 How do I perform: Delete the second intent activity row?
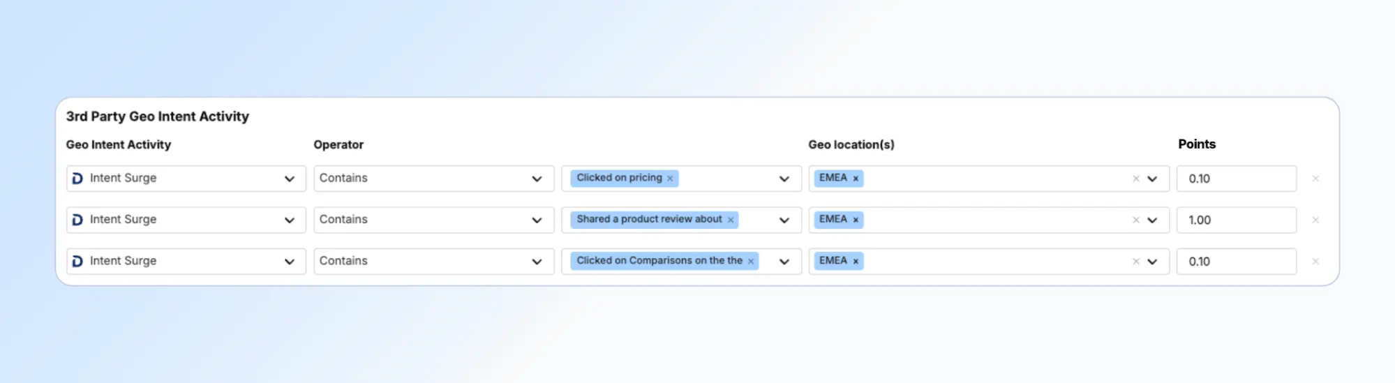point(1315,220)
